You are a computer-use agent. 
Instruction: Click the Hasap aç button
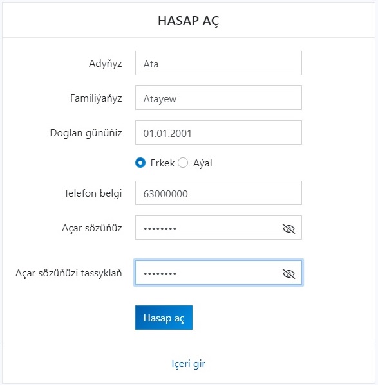(164, 318)
